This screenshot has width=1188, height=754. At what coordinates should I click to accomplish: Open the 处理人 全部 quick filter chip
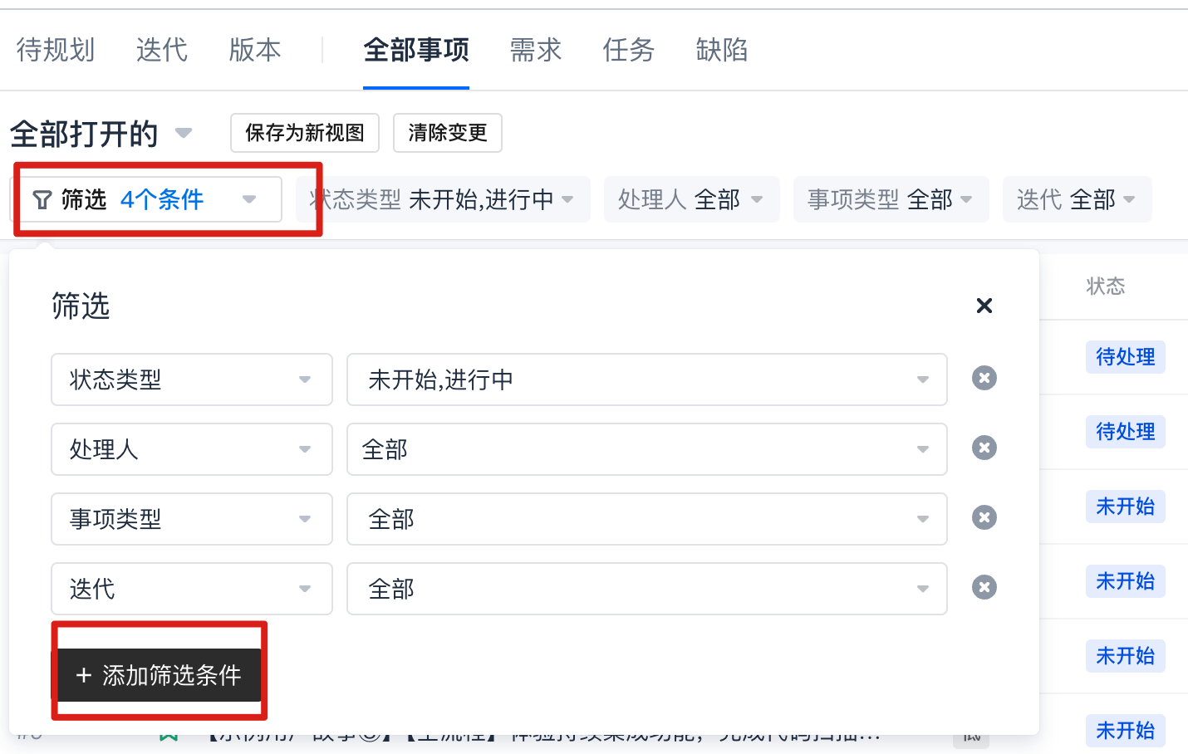point(691,199)
